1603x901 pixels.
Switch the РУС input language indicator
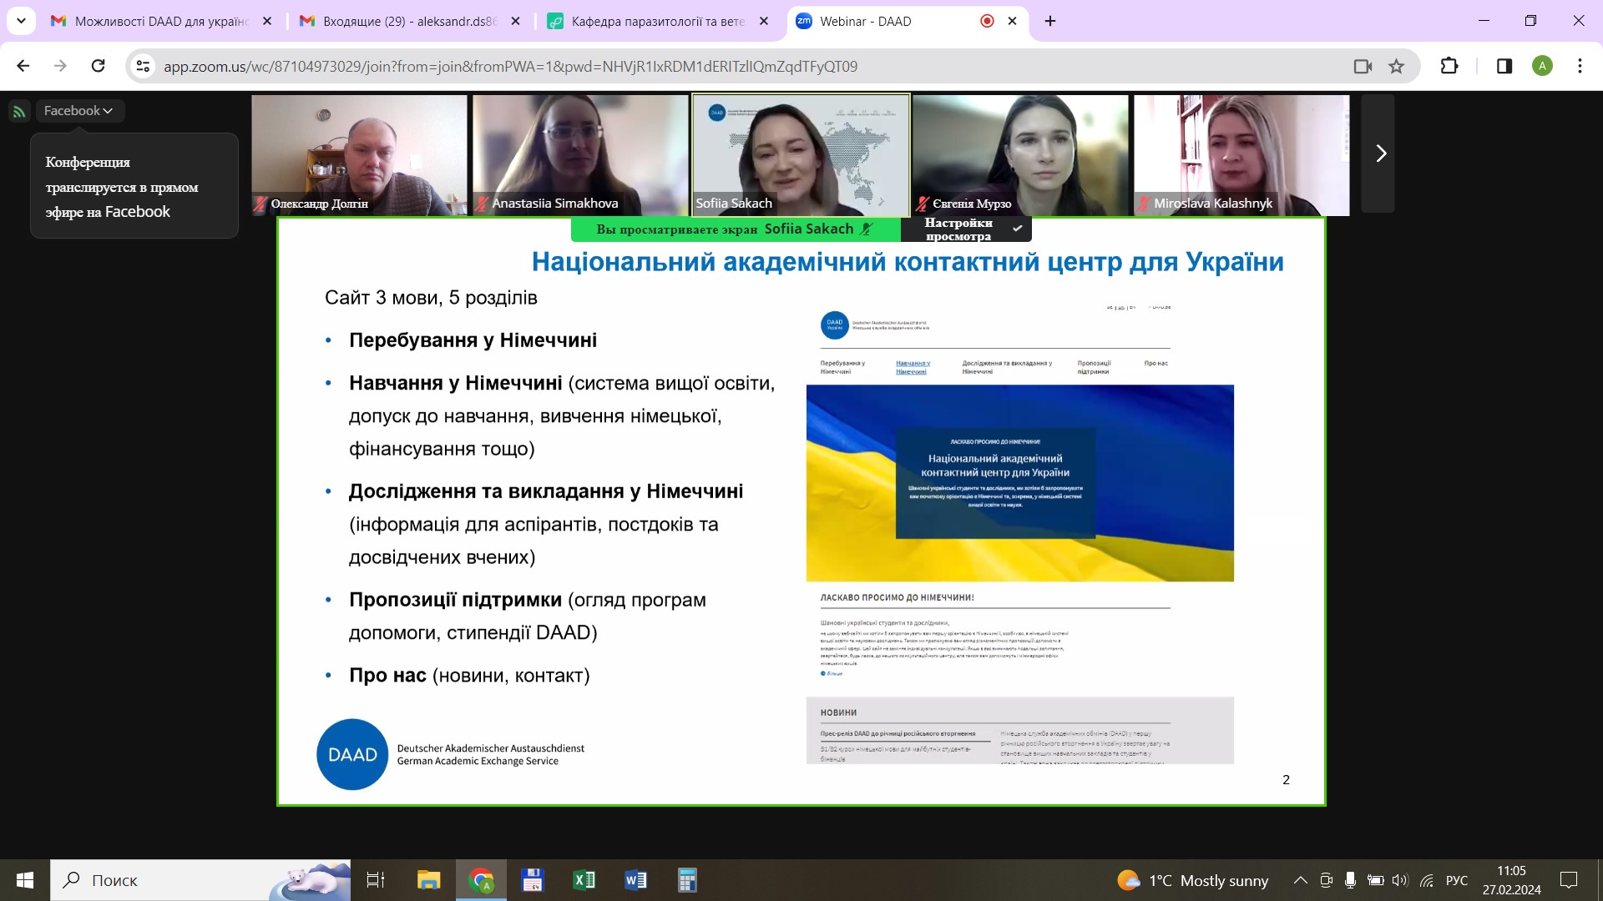pyautogui.click(x=1457, y=880)
